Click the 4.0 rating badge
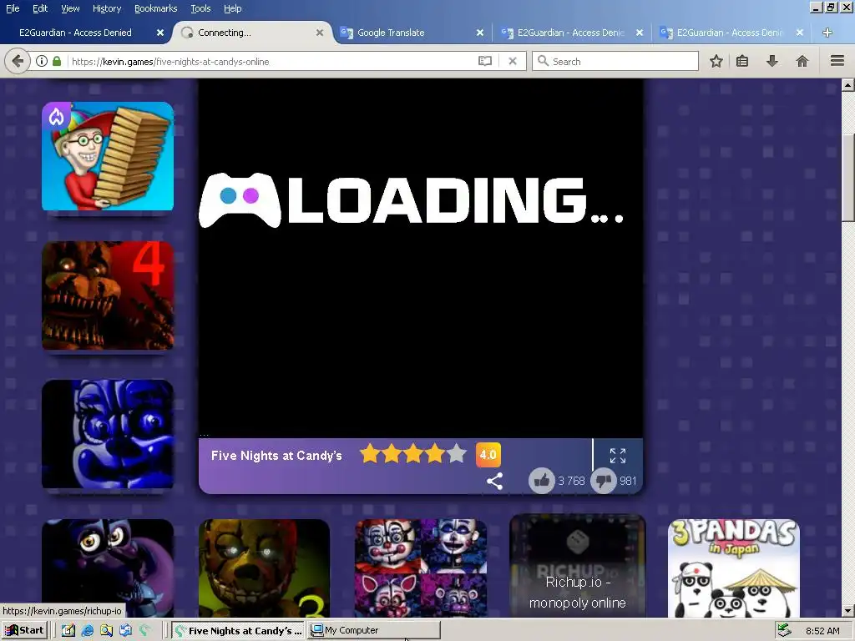Screen dimensions: 855x641 pos(488,455)
